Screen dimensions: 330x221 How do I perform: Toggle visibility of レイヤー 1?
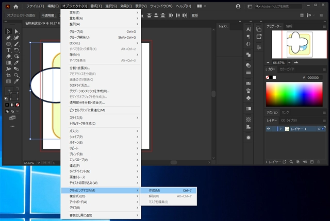click(x=269, y=128)
